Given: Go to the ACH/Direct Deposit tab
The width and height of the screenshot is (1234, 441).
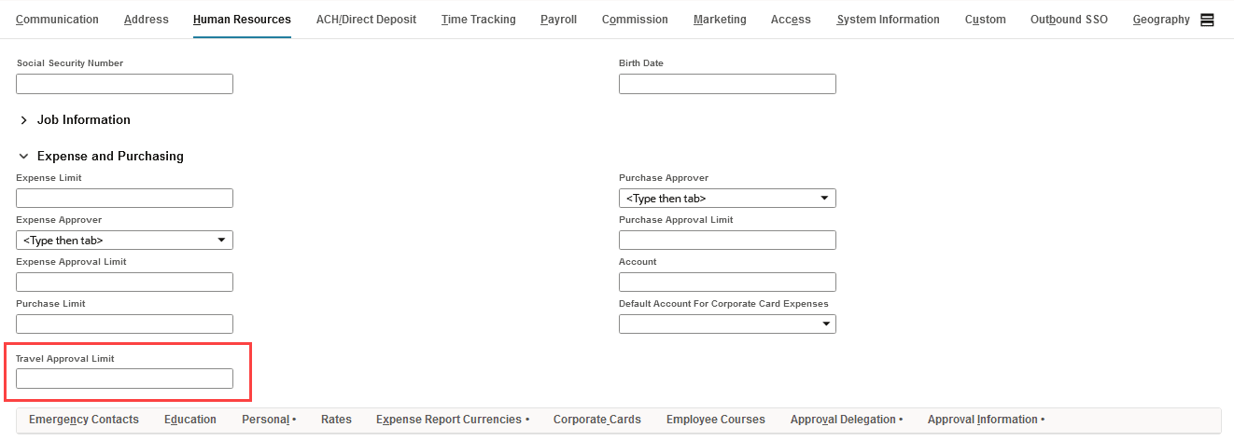Looking at the screenshot, I should coord(366,20).
